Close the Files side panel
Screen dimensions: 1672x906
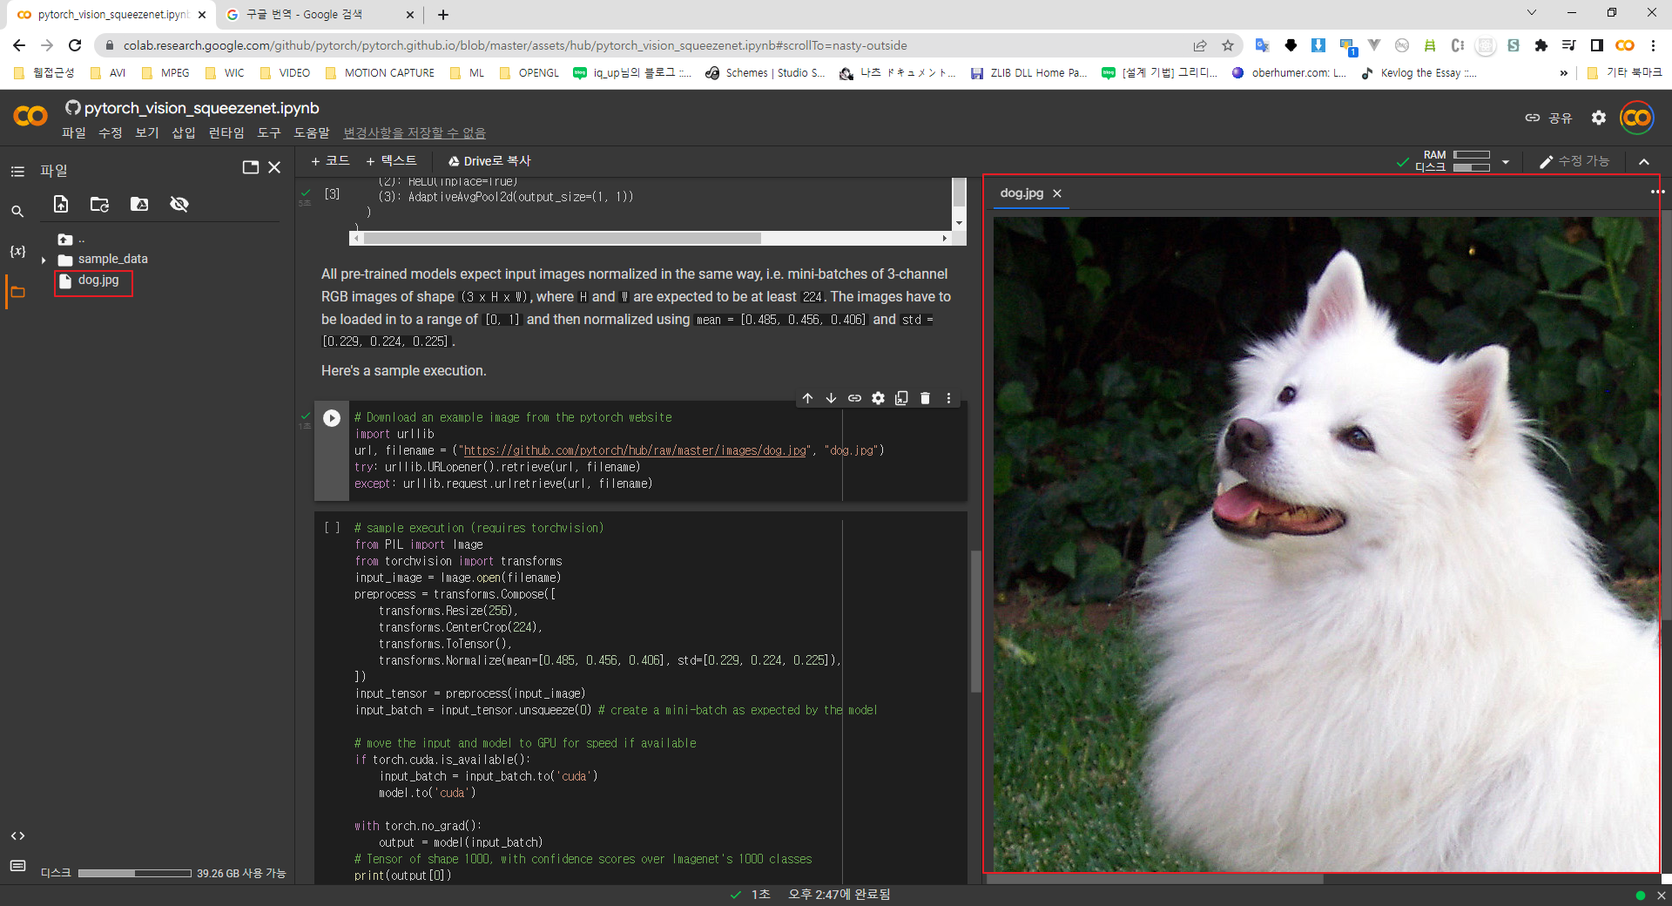click(x=274, y=167)
